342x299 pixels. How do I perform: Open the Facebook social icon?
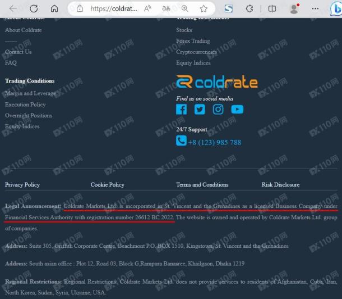pos(182,109)
